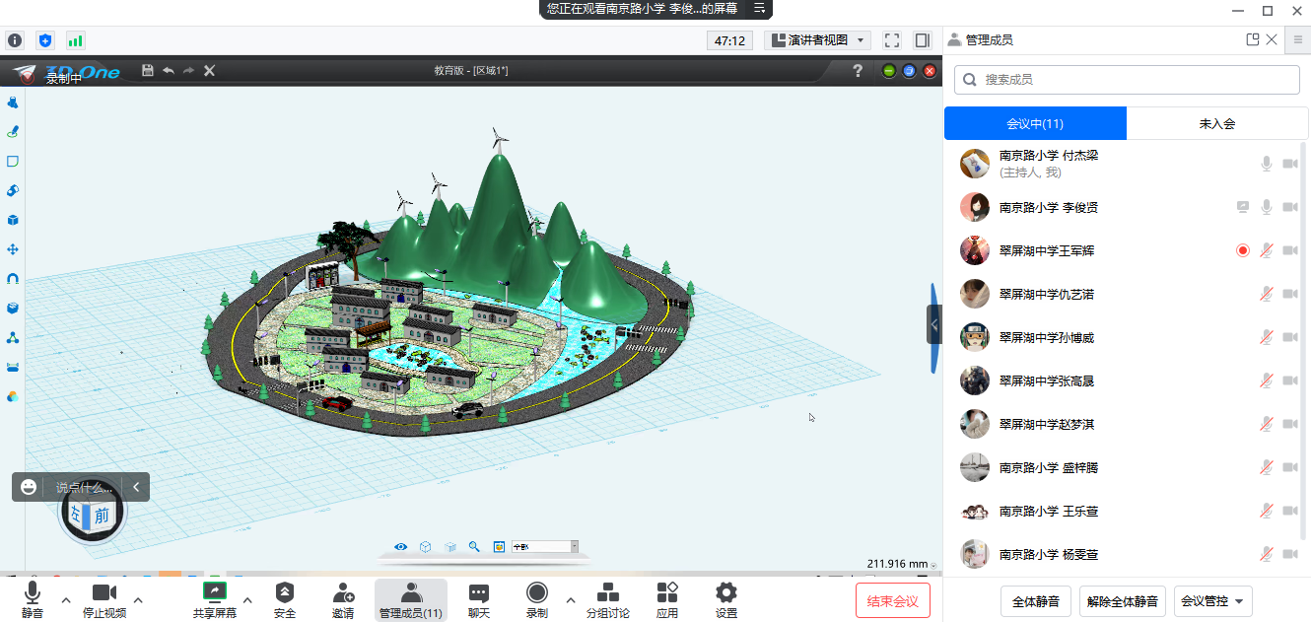
Task: Click the blue encryption shield icon
Action: pyautogui.click(x=44, y=40)
